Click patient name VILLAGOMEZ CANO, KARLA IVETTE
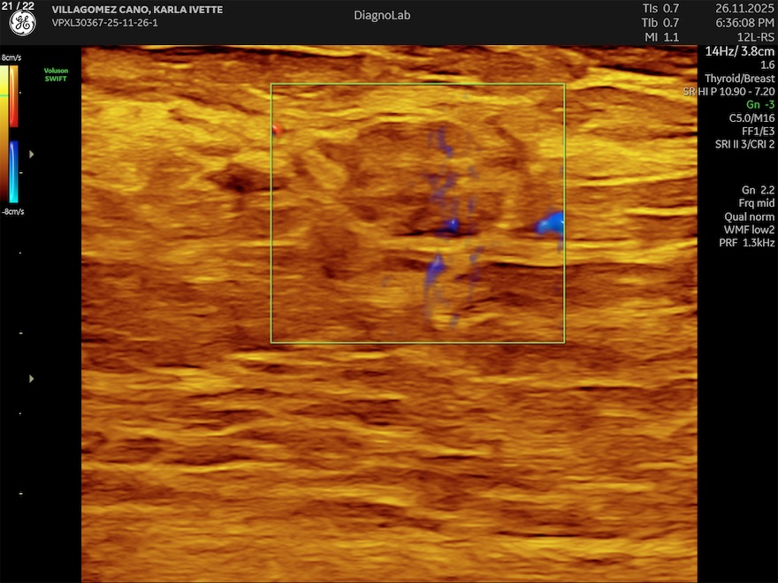This screenshot has height=583, width=778. click(137, 10)
